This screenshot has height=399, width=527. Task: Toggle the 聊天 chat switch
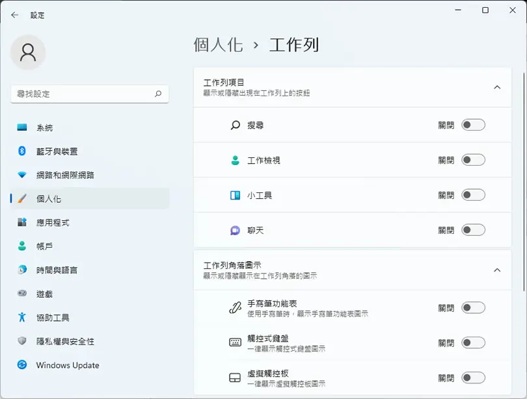click(473, 230)
